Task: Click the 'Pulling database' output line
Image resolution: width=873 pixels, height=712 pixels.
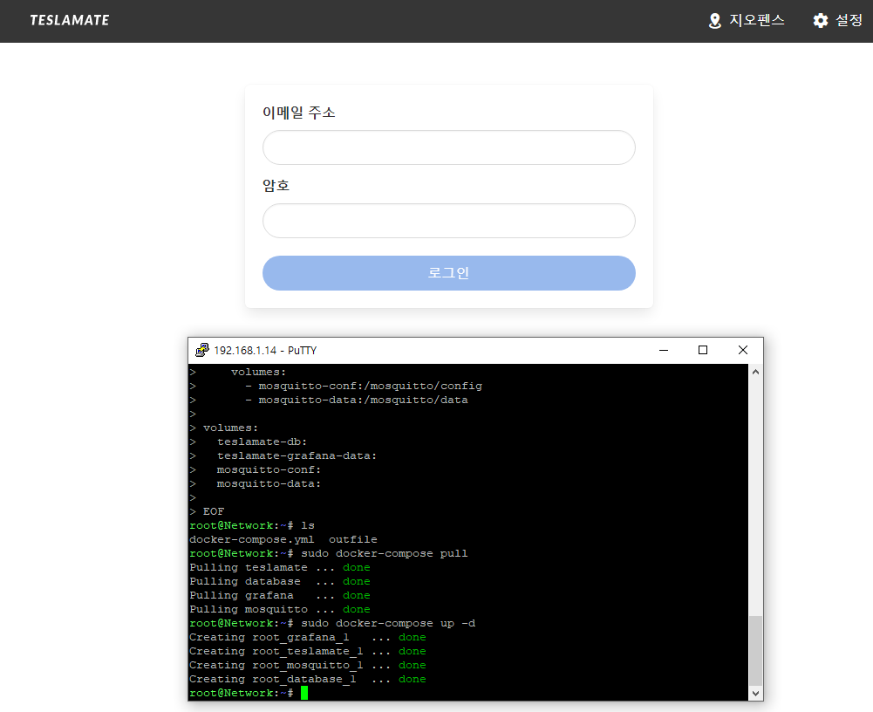Action: coord(279,581)
